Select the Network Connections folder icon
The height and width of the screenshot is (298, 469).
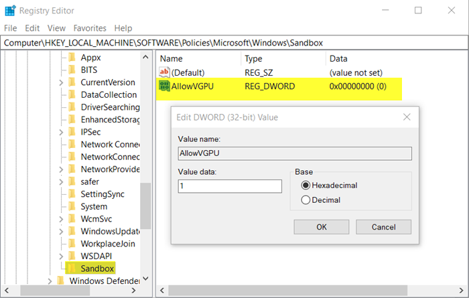[72, 145]
